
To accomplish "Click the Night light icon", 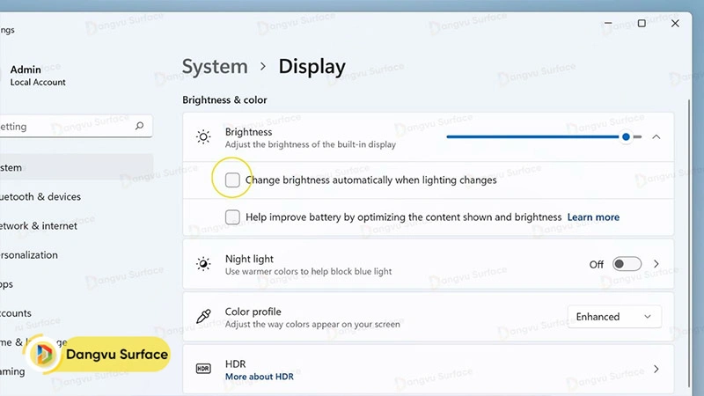I will coord(203,264).
